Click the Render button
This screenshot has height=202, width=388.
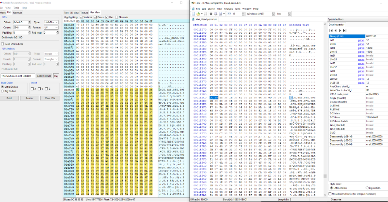point(29,98)
